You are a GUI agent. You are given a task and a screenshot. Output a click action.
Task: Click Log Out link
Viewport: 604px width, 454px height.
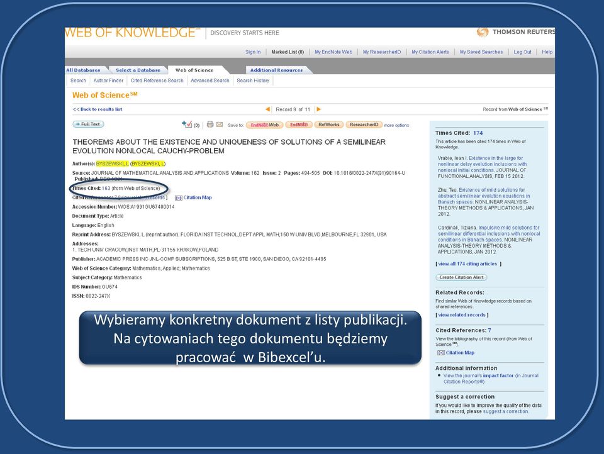click(x=522, y=52)
